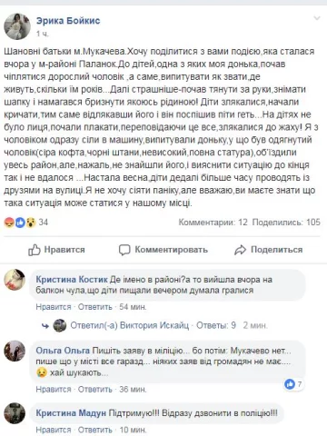
Task: Click the thumbs-up icon next to Нравится
Action: [x=35, y=250]
